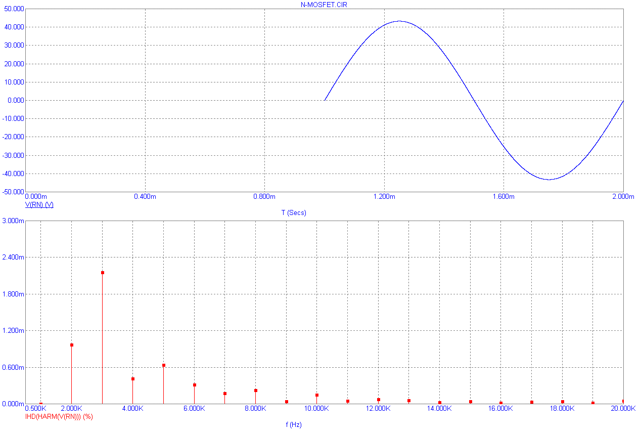Image resolution: width=641 pixels, height=432 pixels.
Task: Select the harmonic marker at 4.000K
Action: [133, 379]
